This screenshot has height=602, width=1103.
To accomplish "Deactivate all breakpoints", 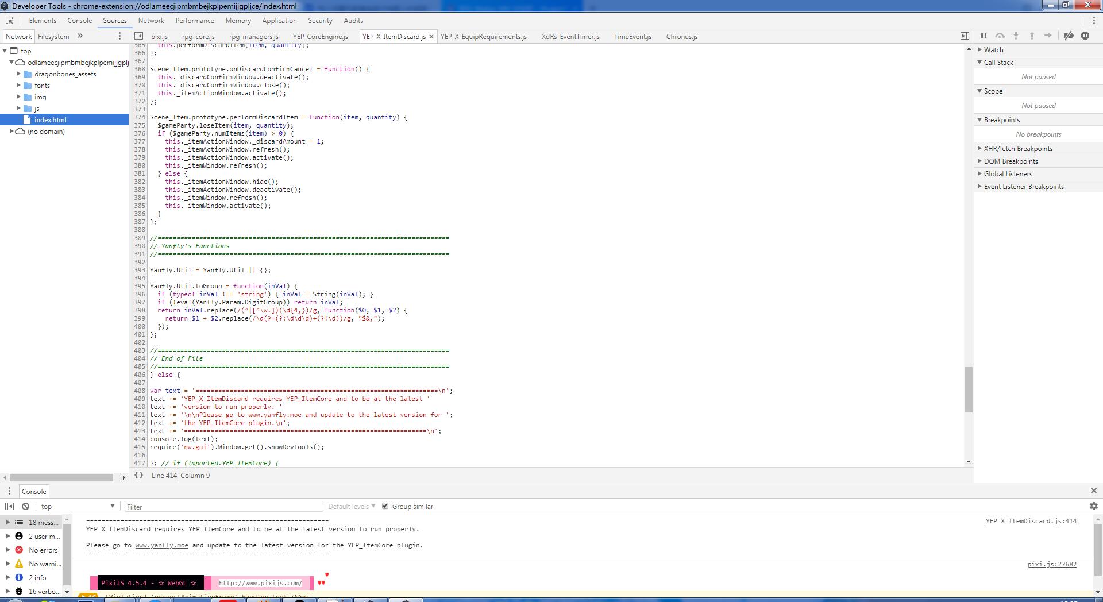I will (x=1069, y=36).
